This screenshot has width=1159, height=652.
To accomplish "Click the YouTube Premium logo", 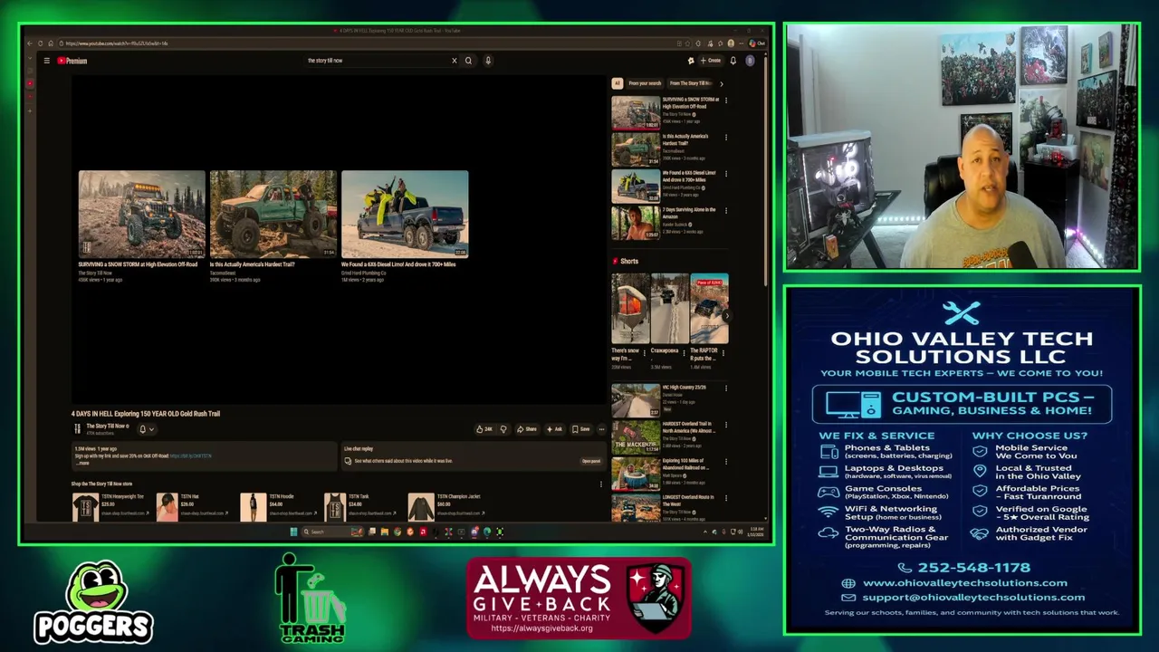I will [x=72, y=61].
